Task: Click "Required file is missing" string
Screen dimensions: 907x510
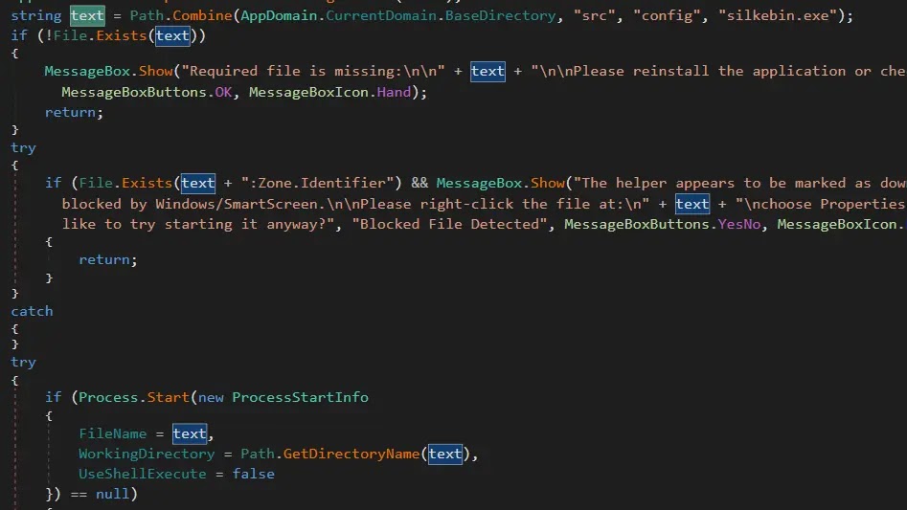Action: (313, 71)
